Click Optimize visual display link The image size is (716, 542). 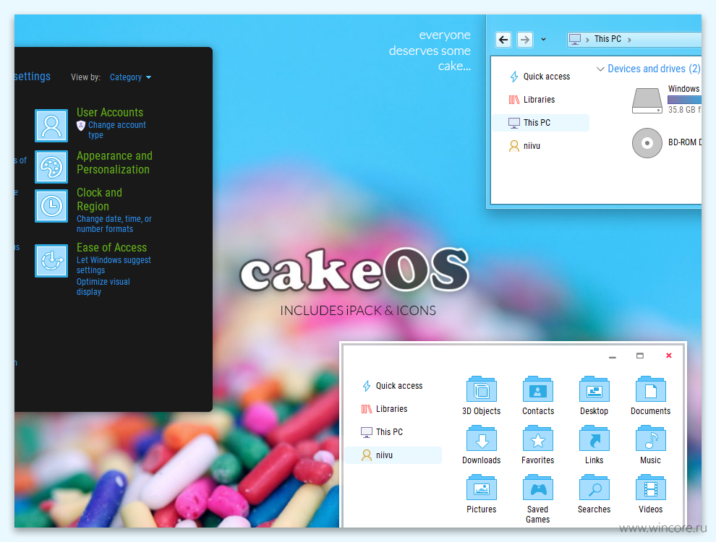[103, 287]
